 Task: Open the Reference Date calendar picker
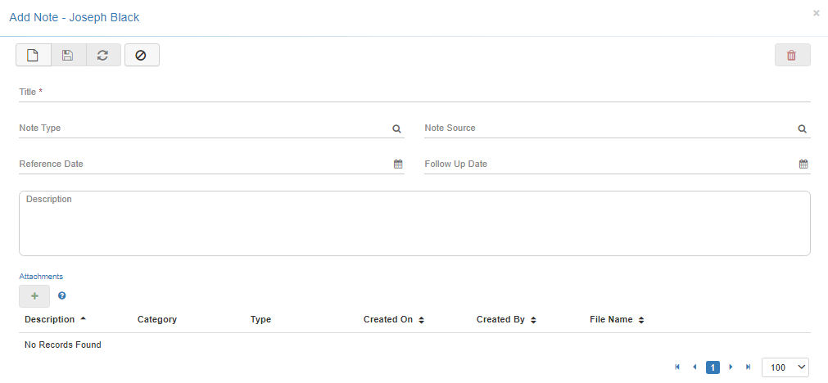tap(398, 164)
